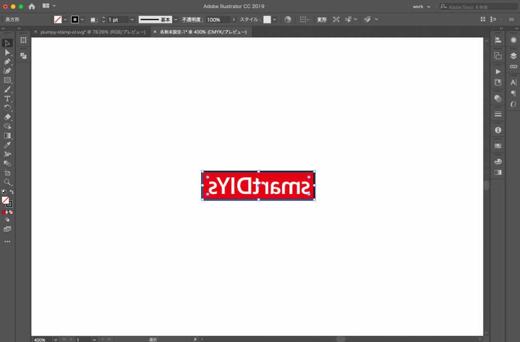
Task: Open the graphic style dropdown
Action: click(275, 20)
